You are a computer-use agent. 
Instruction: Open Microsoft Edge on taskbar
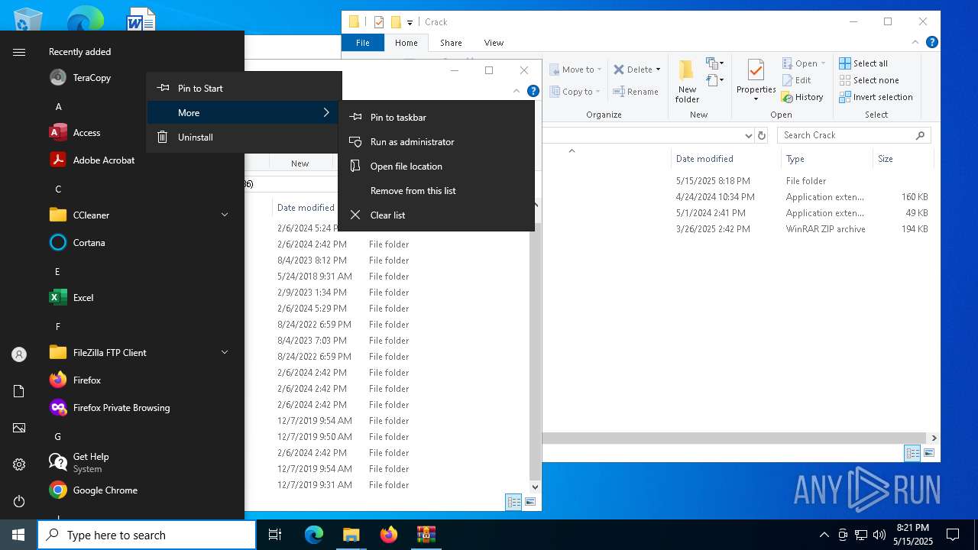[314, 535]
